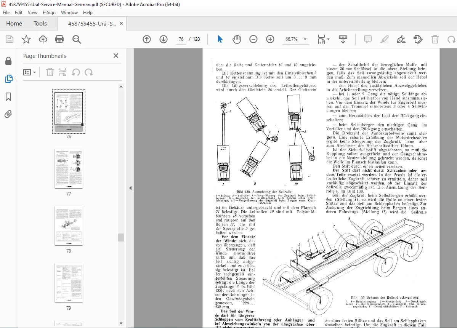Image resolution: width=457 pixels, height=328 pixels.
Task: Open the zoom level dropdown arrow
Action: (x=305, y=39)
